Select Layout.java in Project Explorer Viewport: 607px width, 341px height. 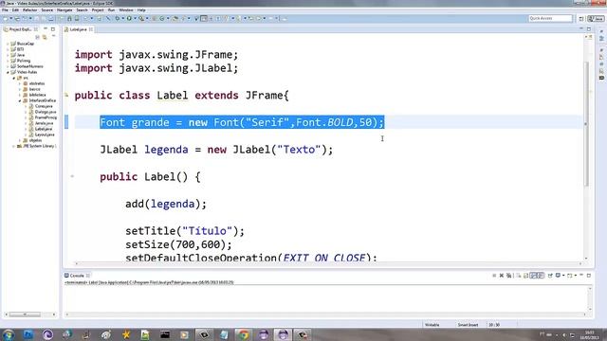[x=45, y=135]
